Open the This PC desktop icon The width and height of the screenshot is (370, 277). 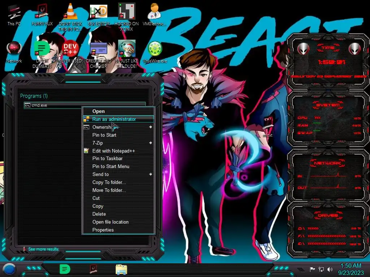coord(14,14)
